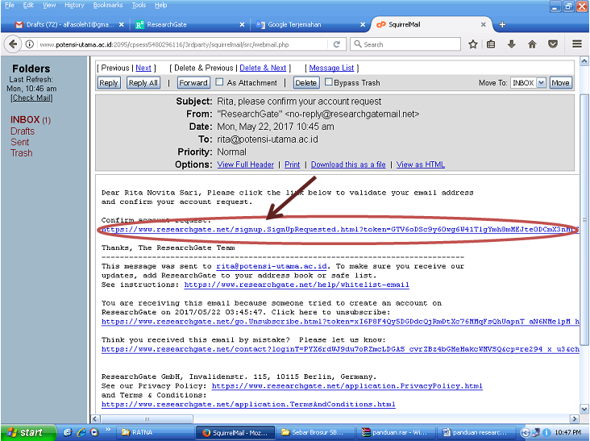590x441 pixels.
Task: Click the vertical scrollbar down arrow
Action: [584, 409]
